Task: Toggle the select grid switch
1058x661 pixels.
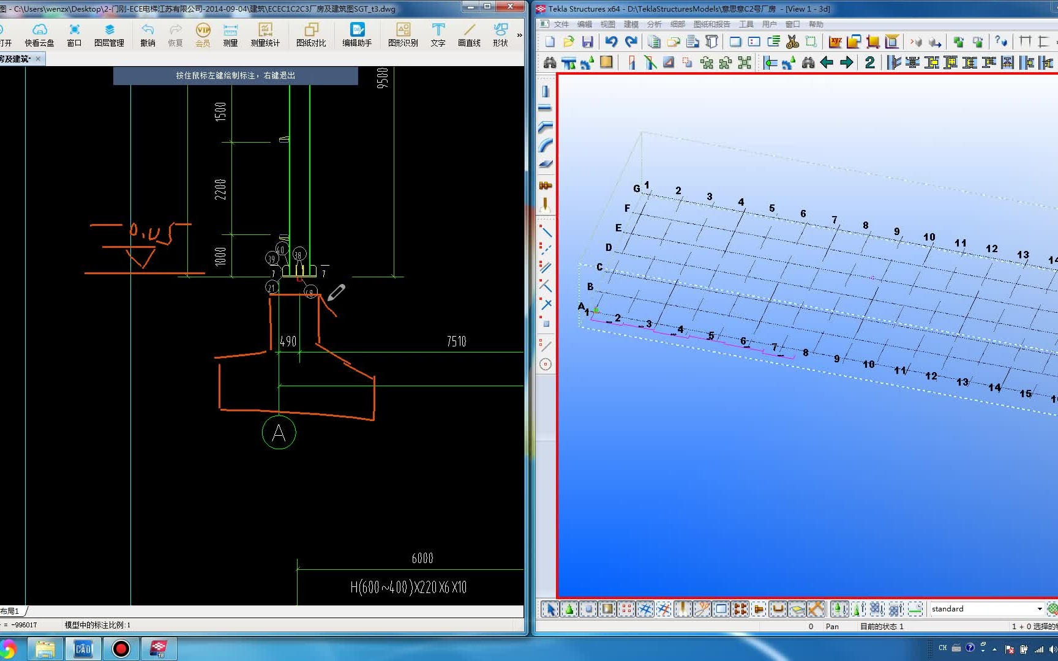Action: coord(645,609)
